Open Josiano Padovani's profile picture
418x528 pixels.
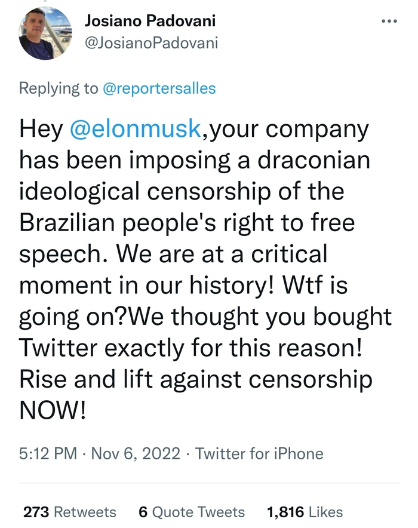45,33
